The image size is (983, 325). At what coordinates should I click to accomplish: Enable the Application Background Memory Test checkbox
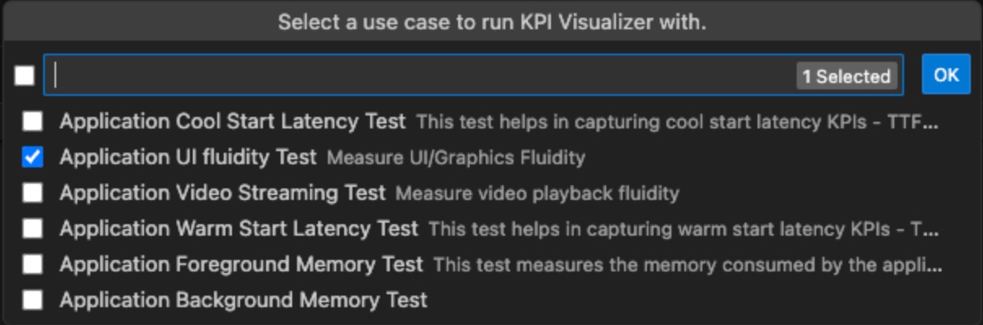pos(33,301)
